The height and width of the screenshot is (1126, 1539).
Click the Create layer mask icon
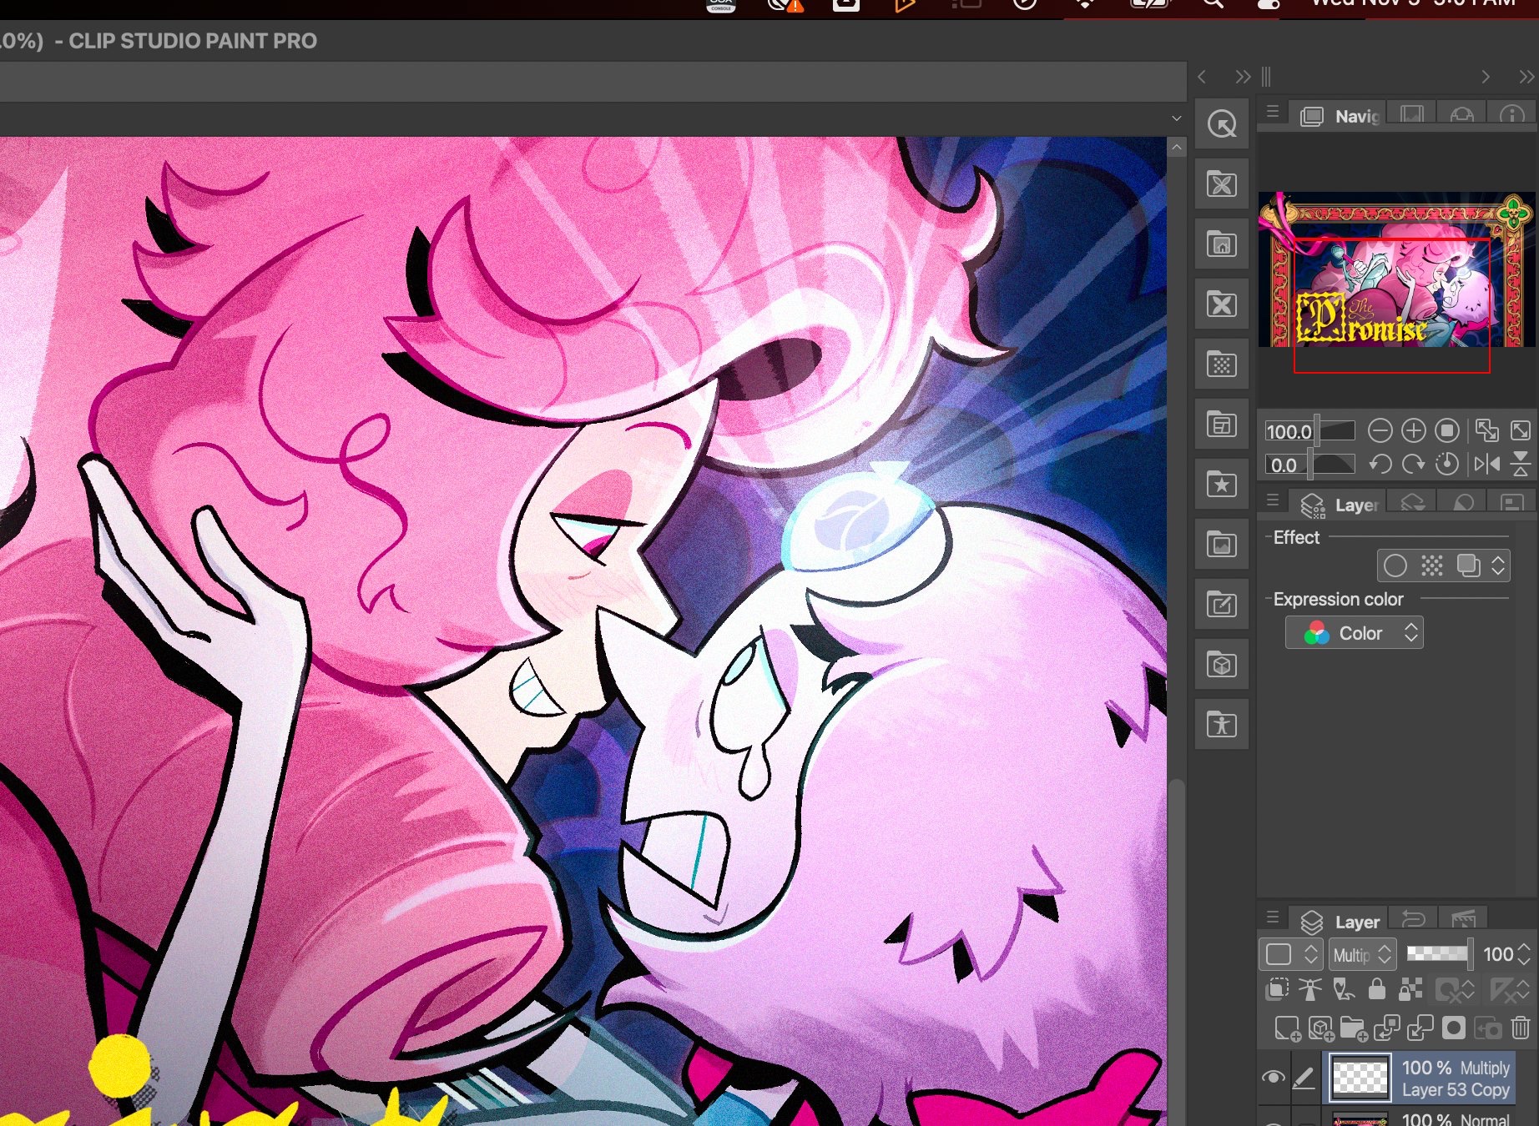(x=1454, y=1028)
